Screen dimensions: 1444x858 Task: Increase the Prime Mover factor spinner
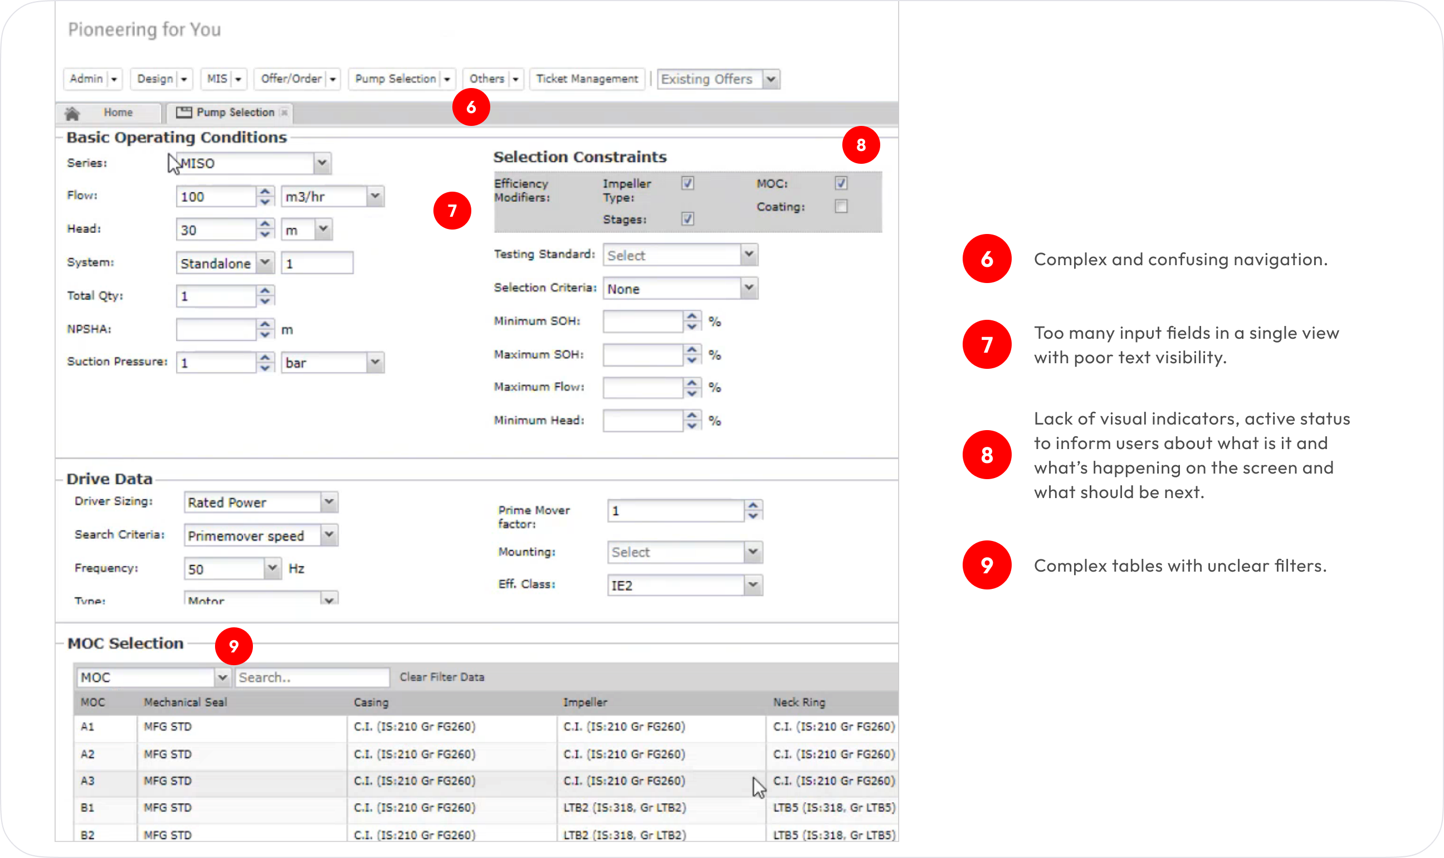[x=753, y=505]
